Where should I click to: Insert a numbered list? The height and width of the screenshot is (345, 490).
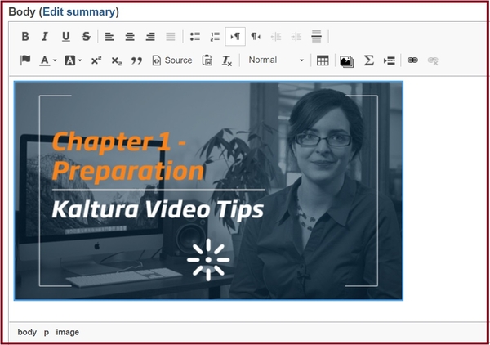(x=216, y=37)
